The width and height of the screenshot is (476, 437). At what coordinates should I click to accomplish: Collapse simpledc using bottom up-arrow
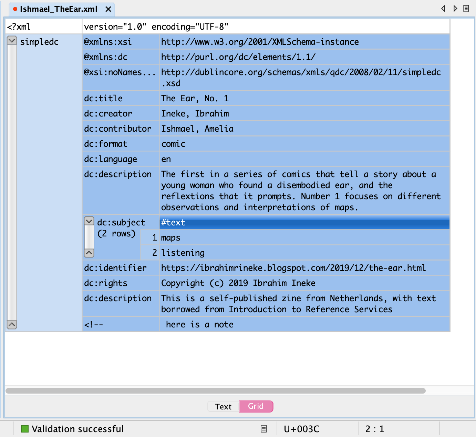[x=12, y=325]
